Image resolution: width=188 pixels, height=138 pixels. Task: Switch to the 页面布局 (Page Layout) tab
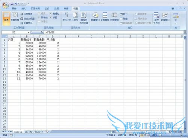[x=35, y=9]
